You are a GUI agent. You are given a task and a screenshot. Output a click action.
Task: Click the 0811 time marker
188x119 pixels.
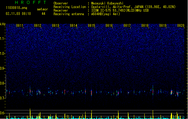[20, 26]
